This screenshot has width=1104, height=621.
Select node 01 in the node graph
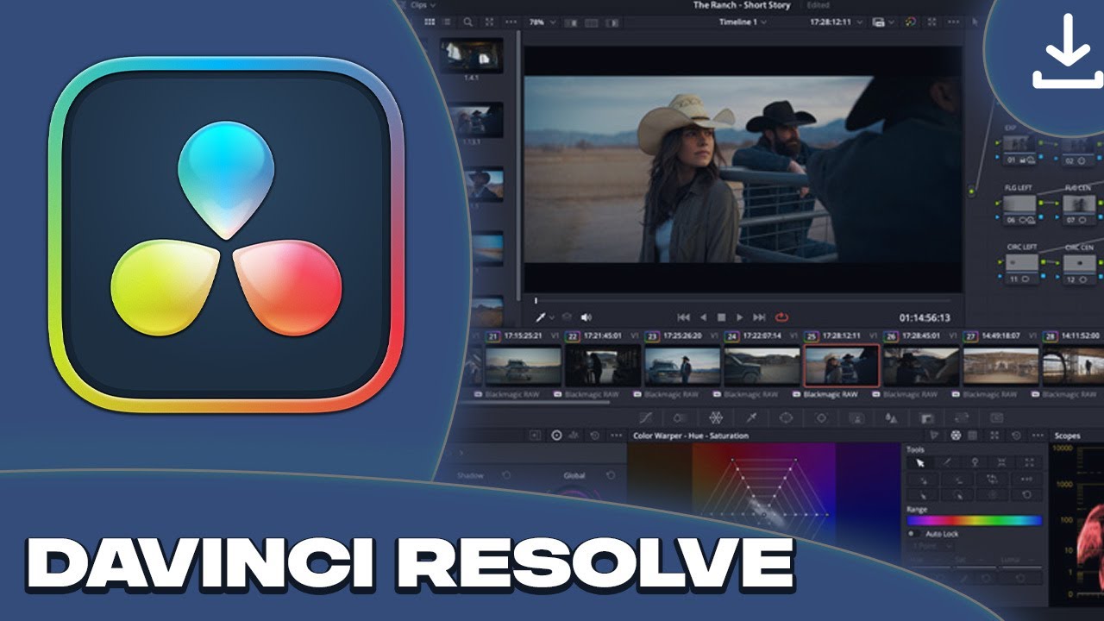(x=1020, y=151)
